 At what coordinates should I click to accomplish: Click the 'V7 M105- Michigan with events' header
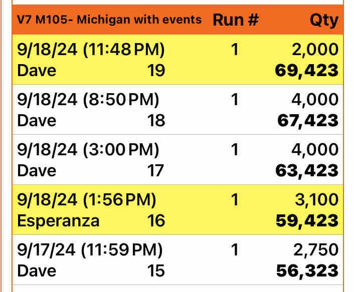109,20
